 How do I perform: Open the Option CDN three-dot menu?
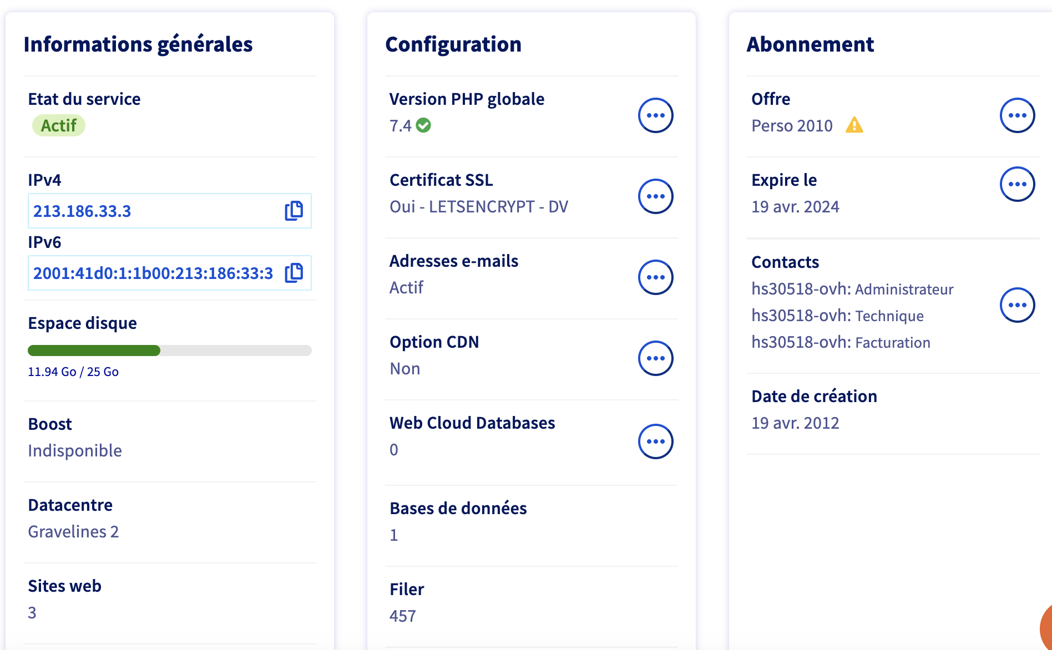click(655, 358)
